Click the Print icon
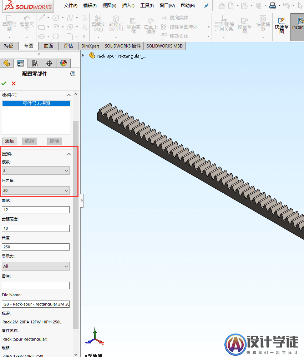The width and height of the screenshot is (304, 357). pyautogui.click(x=272, y=6)
